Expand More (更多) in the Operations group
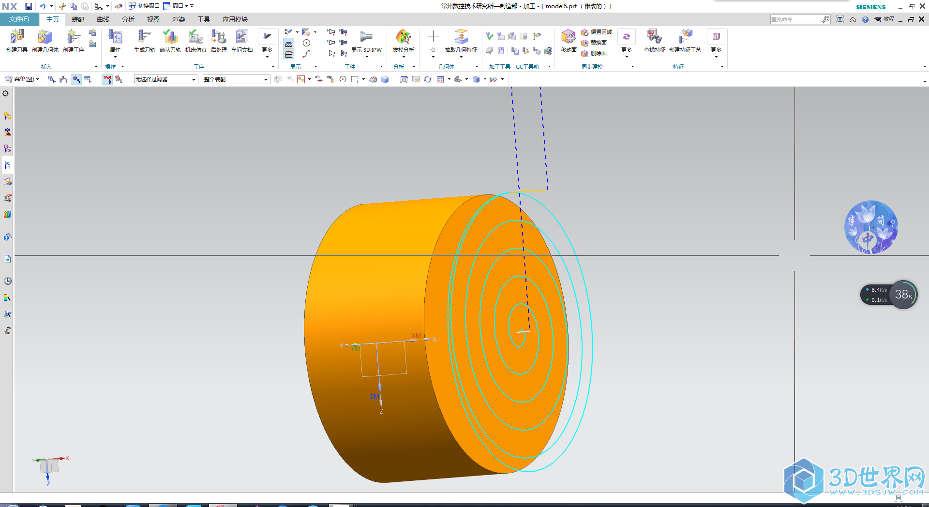Screen dimensions: 929x507 click(x=267, y=43)
